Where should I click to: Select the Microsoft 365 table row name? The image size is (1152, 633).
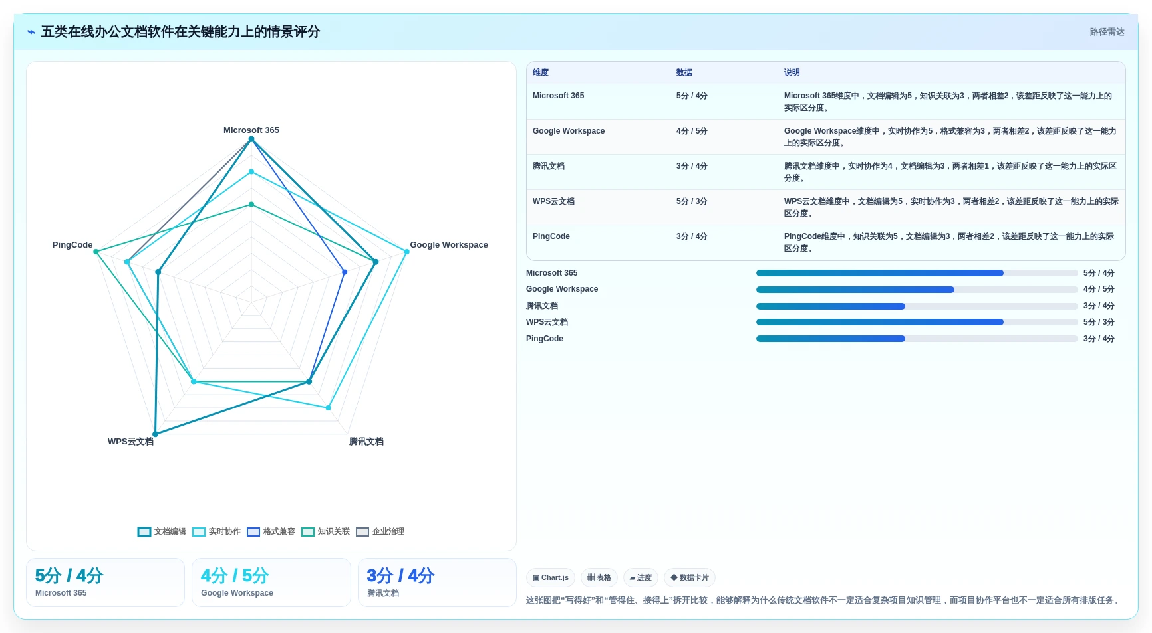[x=559, y=96]
